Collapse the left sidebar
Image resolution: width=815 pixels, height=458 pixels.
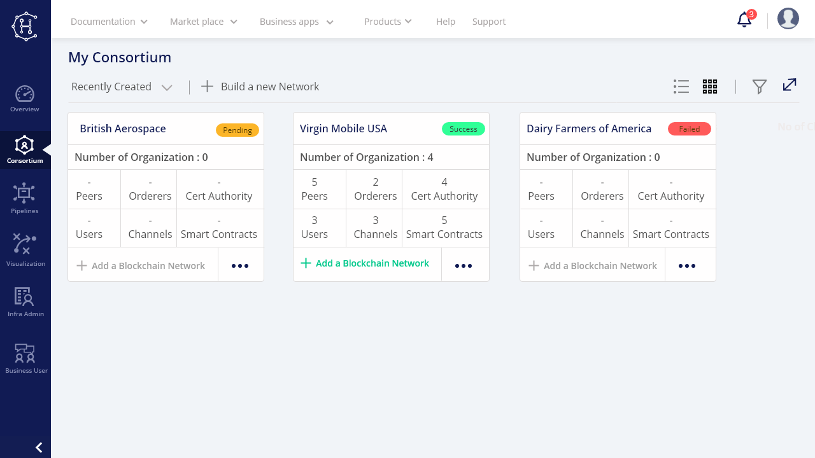click(x=39, y=448)
